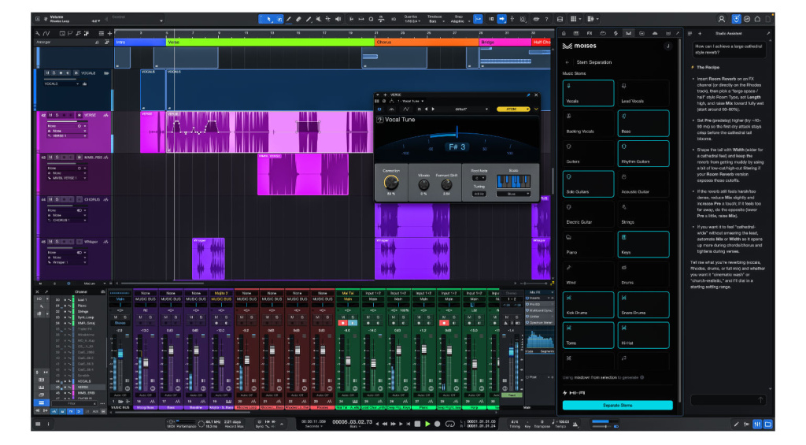Toggle the Kick Drums stem tile
This screenshot has width=806, height=445.
tap(588, 305)
